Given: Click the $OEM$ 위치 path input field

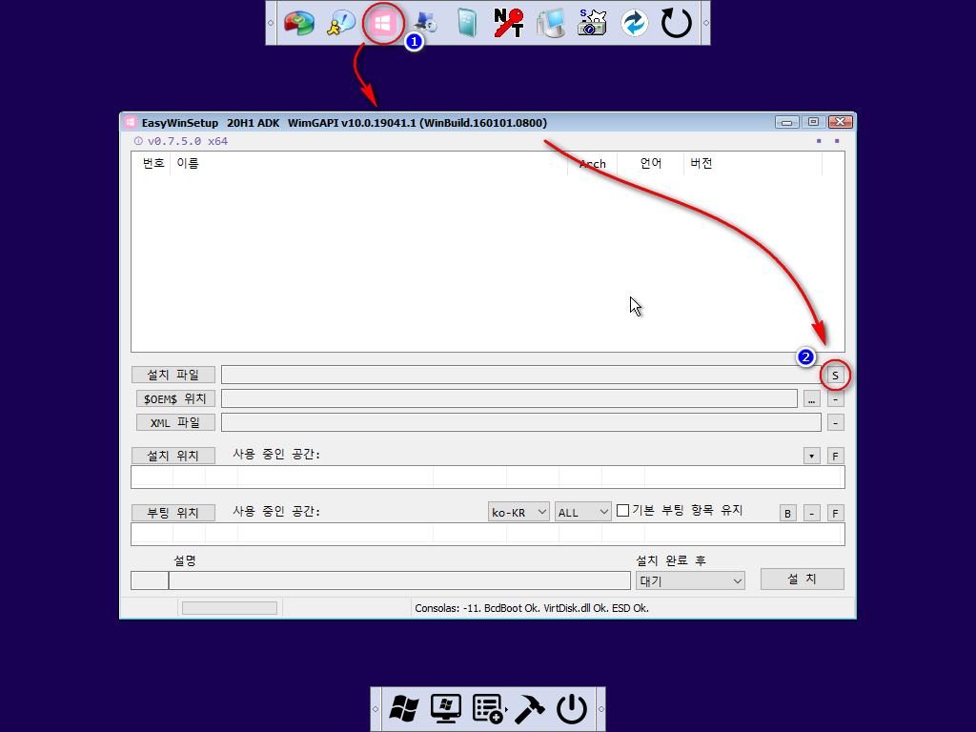Looking at the screenshot, I should [x=509, y=398].
